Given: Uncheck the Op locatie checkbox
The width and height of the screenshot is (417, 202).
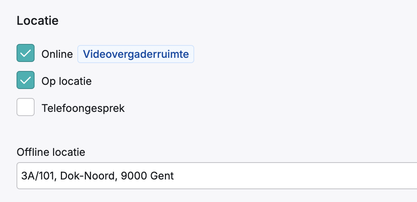Looking at the screenshot, I should 26,80.
